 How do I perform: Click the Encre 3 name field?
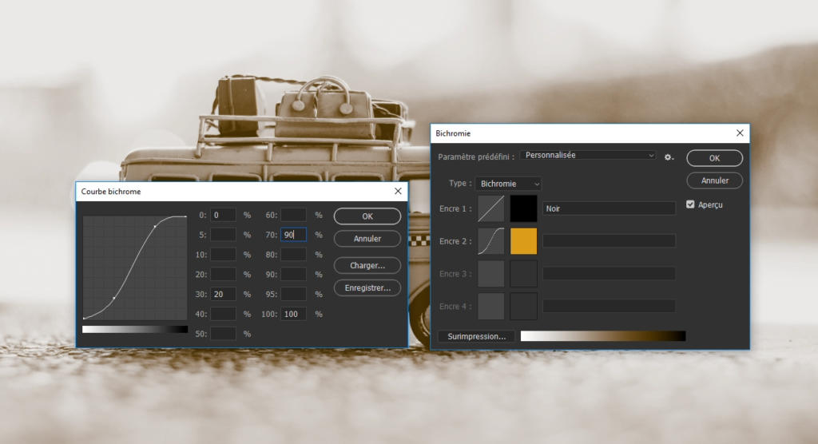[609, 273]
